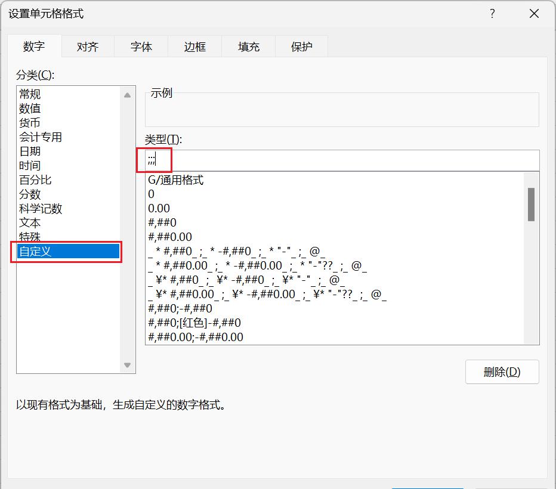Choose 会计专用 category
Image resolution: width=556 pixels, height=489 pixels.
click(x=69, y=137)
